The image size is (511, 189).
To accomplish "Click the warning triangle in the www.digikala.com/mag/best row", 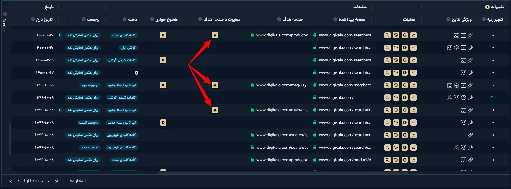I will tap(215, 85).
